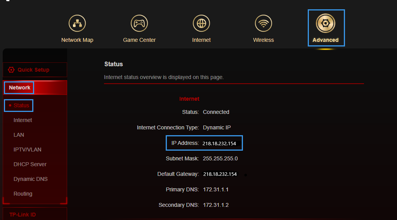Screen dimensions: 397x220
Task: Click the Subnet Mask value 255.255.255.0
Action: point(220,159)
